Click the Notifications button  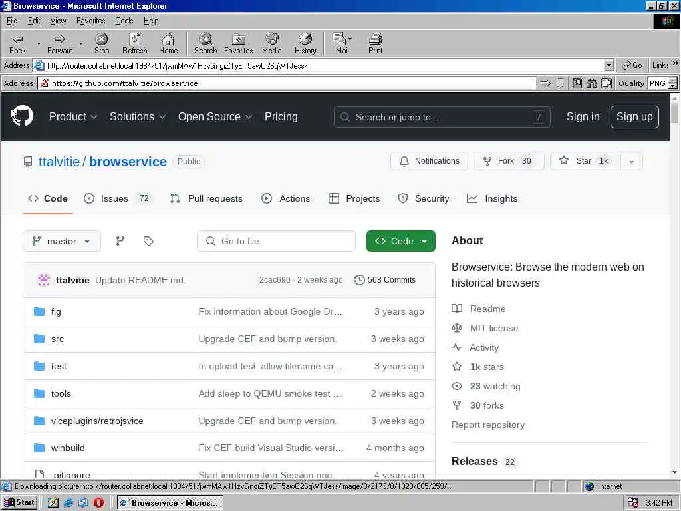tap(429, 161)
